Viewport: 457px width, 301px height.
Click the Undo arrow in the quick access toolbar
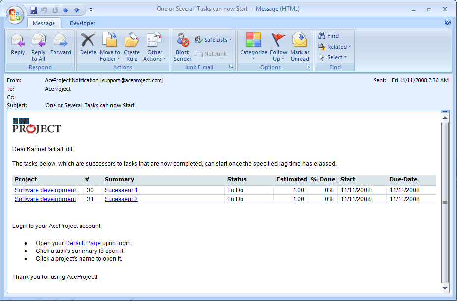(x=44, y=10)
